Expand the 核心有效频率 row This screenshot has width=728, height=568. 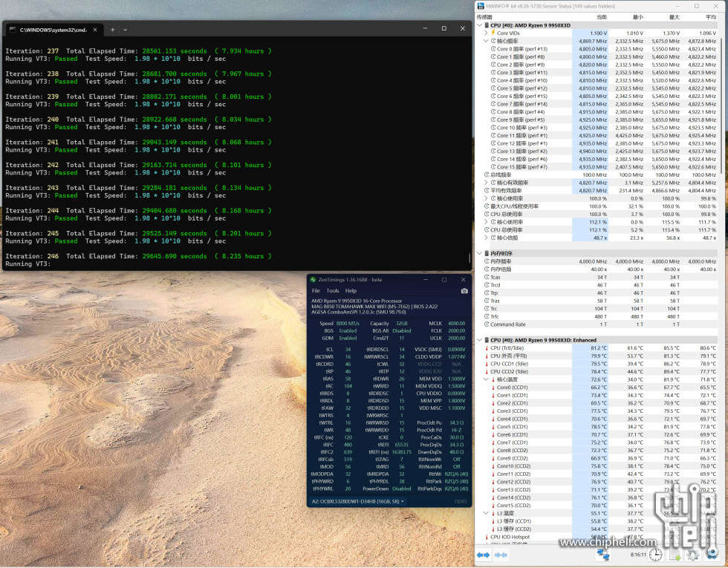coord(486,183)
